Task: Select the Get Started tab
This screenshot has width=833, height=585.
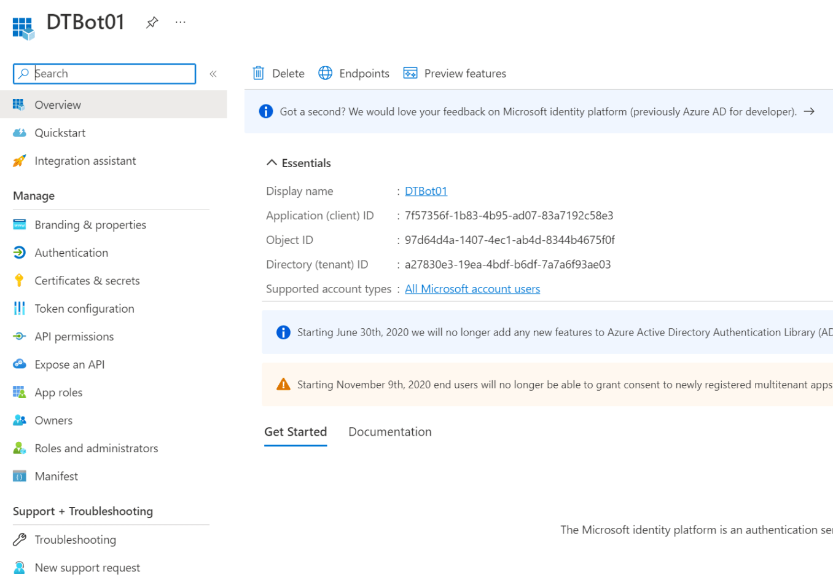Action: coord(295,432)
